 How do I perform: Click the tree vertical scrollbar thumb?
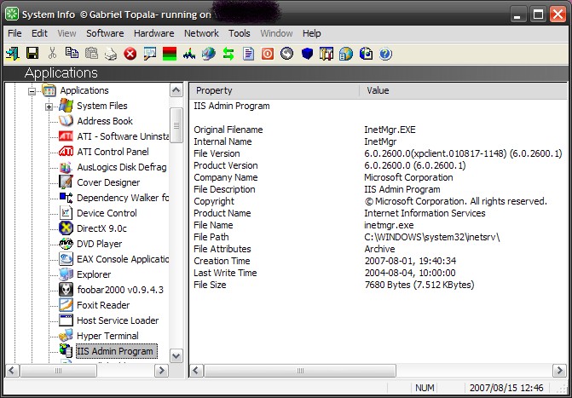pyautogui.click(x=176, y=125)
